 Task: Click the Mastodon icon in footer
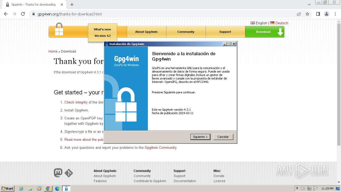(x=58, y=173)
